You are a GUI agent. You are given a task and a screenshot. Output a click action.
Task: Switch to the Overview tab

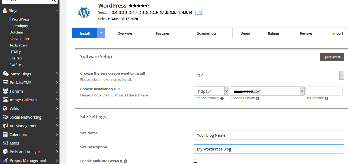pos(125,33)
